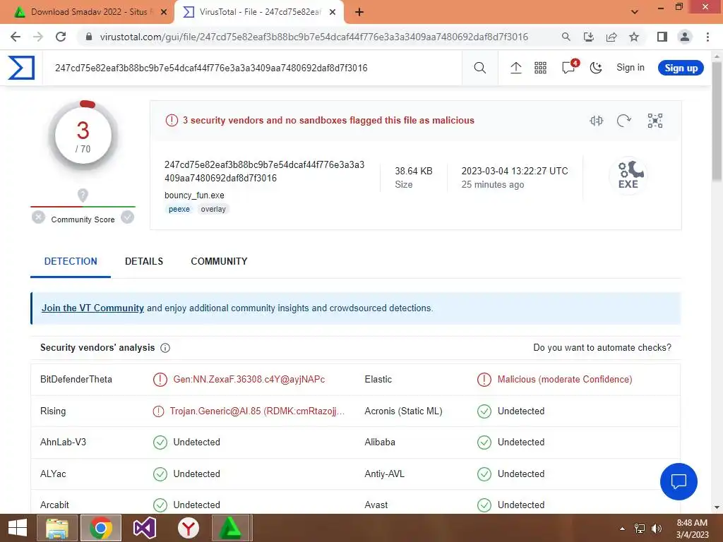Open Visual Studio from the taskbar

pyautogui.click(x=144, y=528)
